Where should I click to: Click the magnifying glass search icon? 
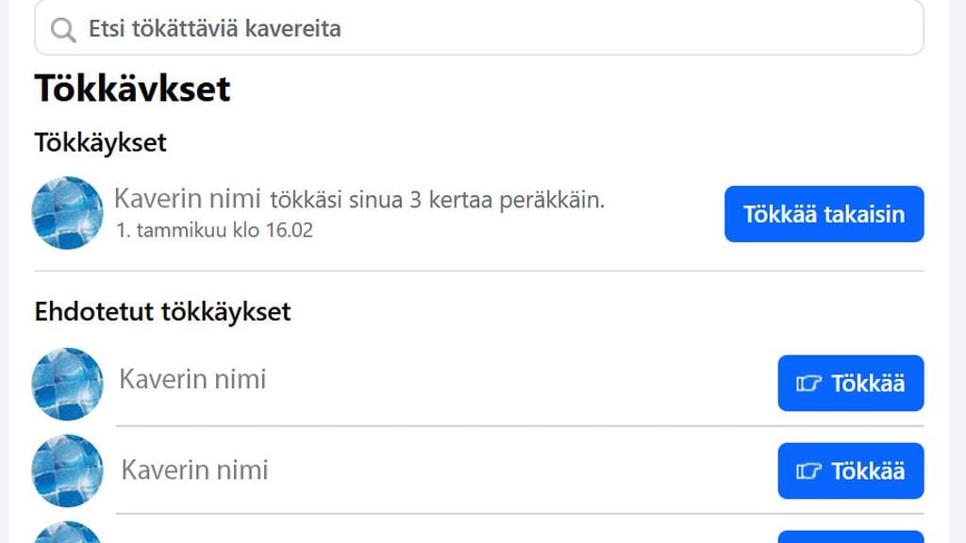(62, 28)
